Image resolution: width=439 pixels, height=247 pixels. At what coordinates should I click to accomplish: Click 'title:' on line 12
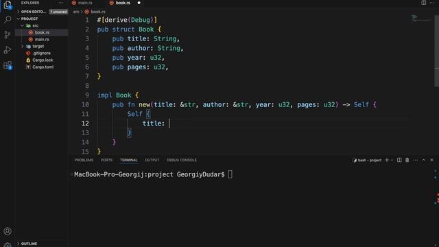pos(154,123)
